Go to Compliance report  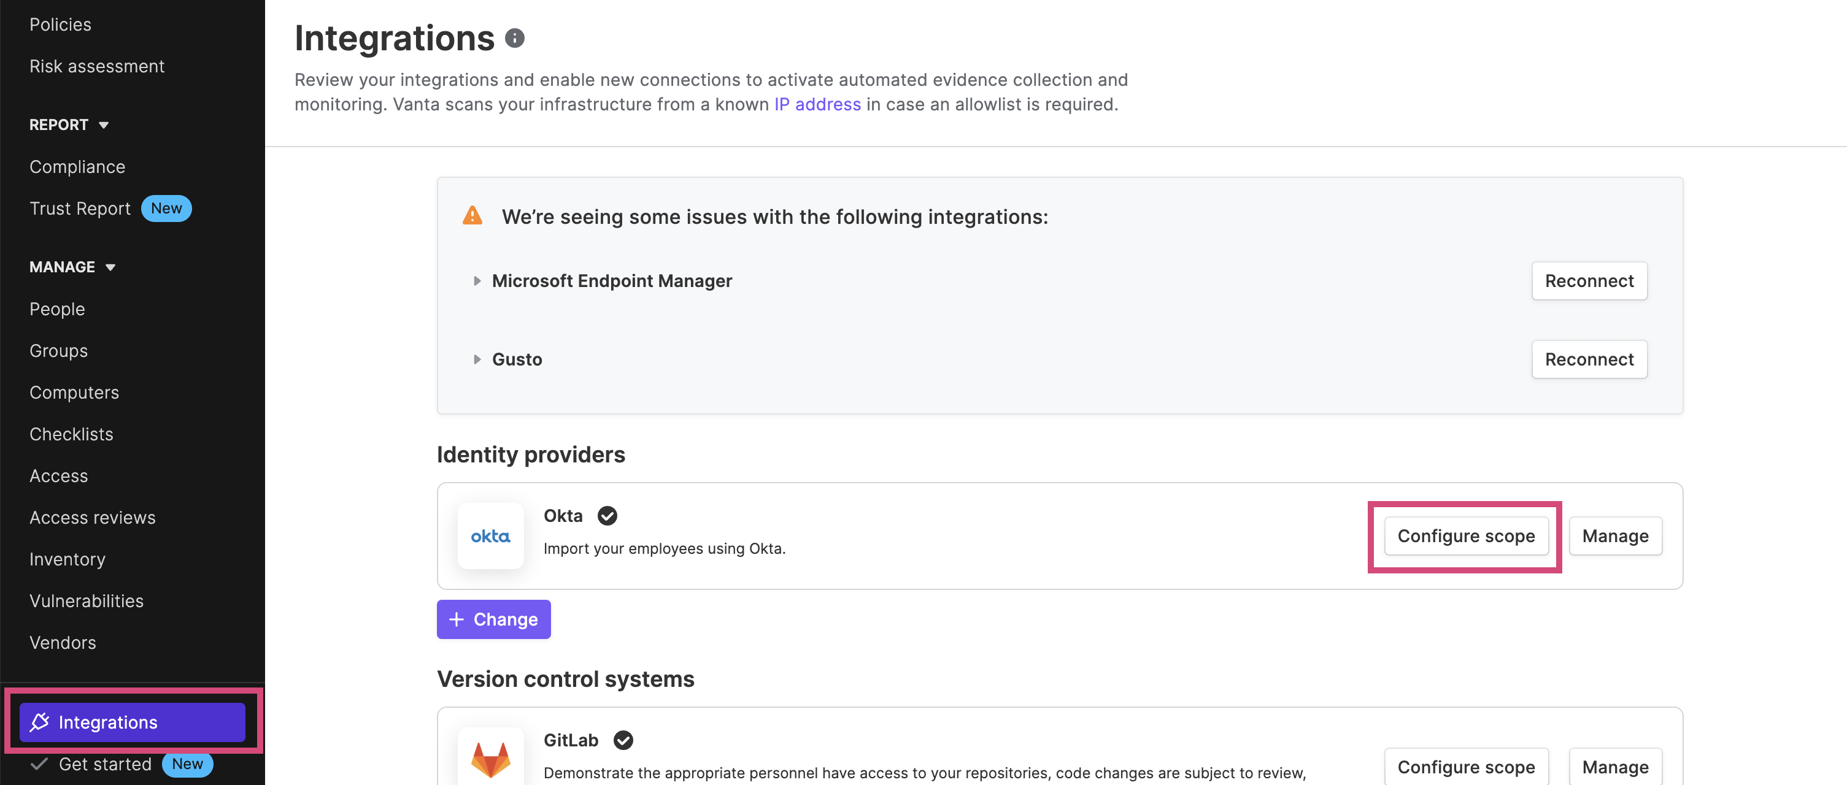77,166
